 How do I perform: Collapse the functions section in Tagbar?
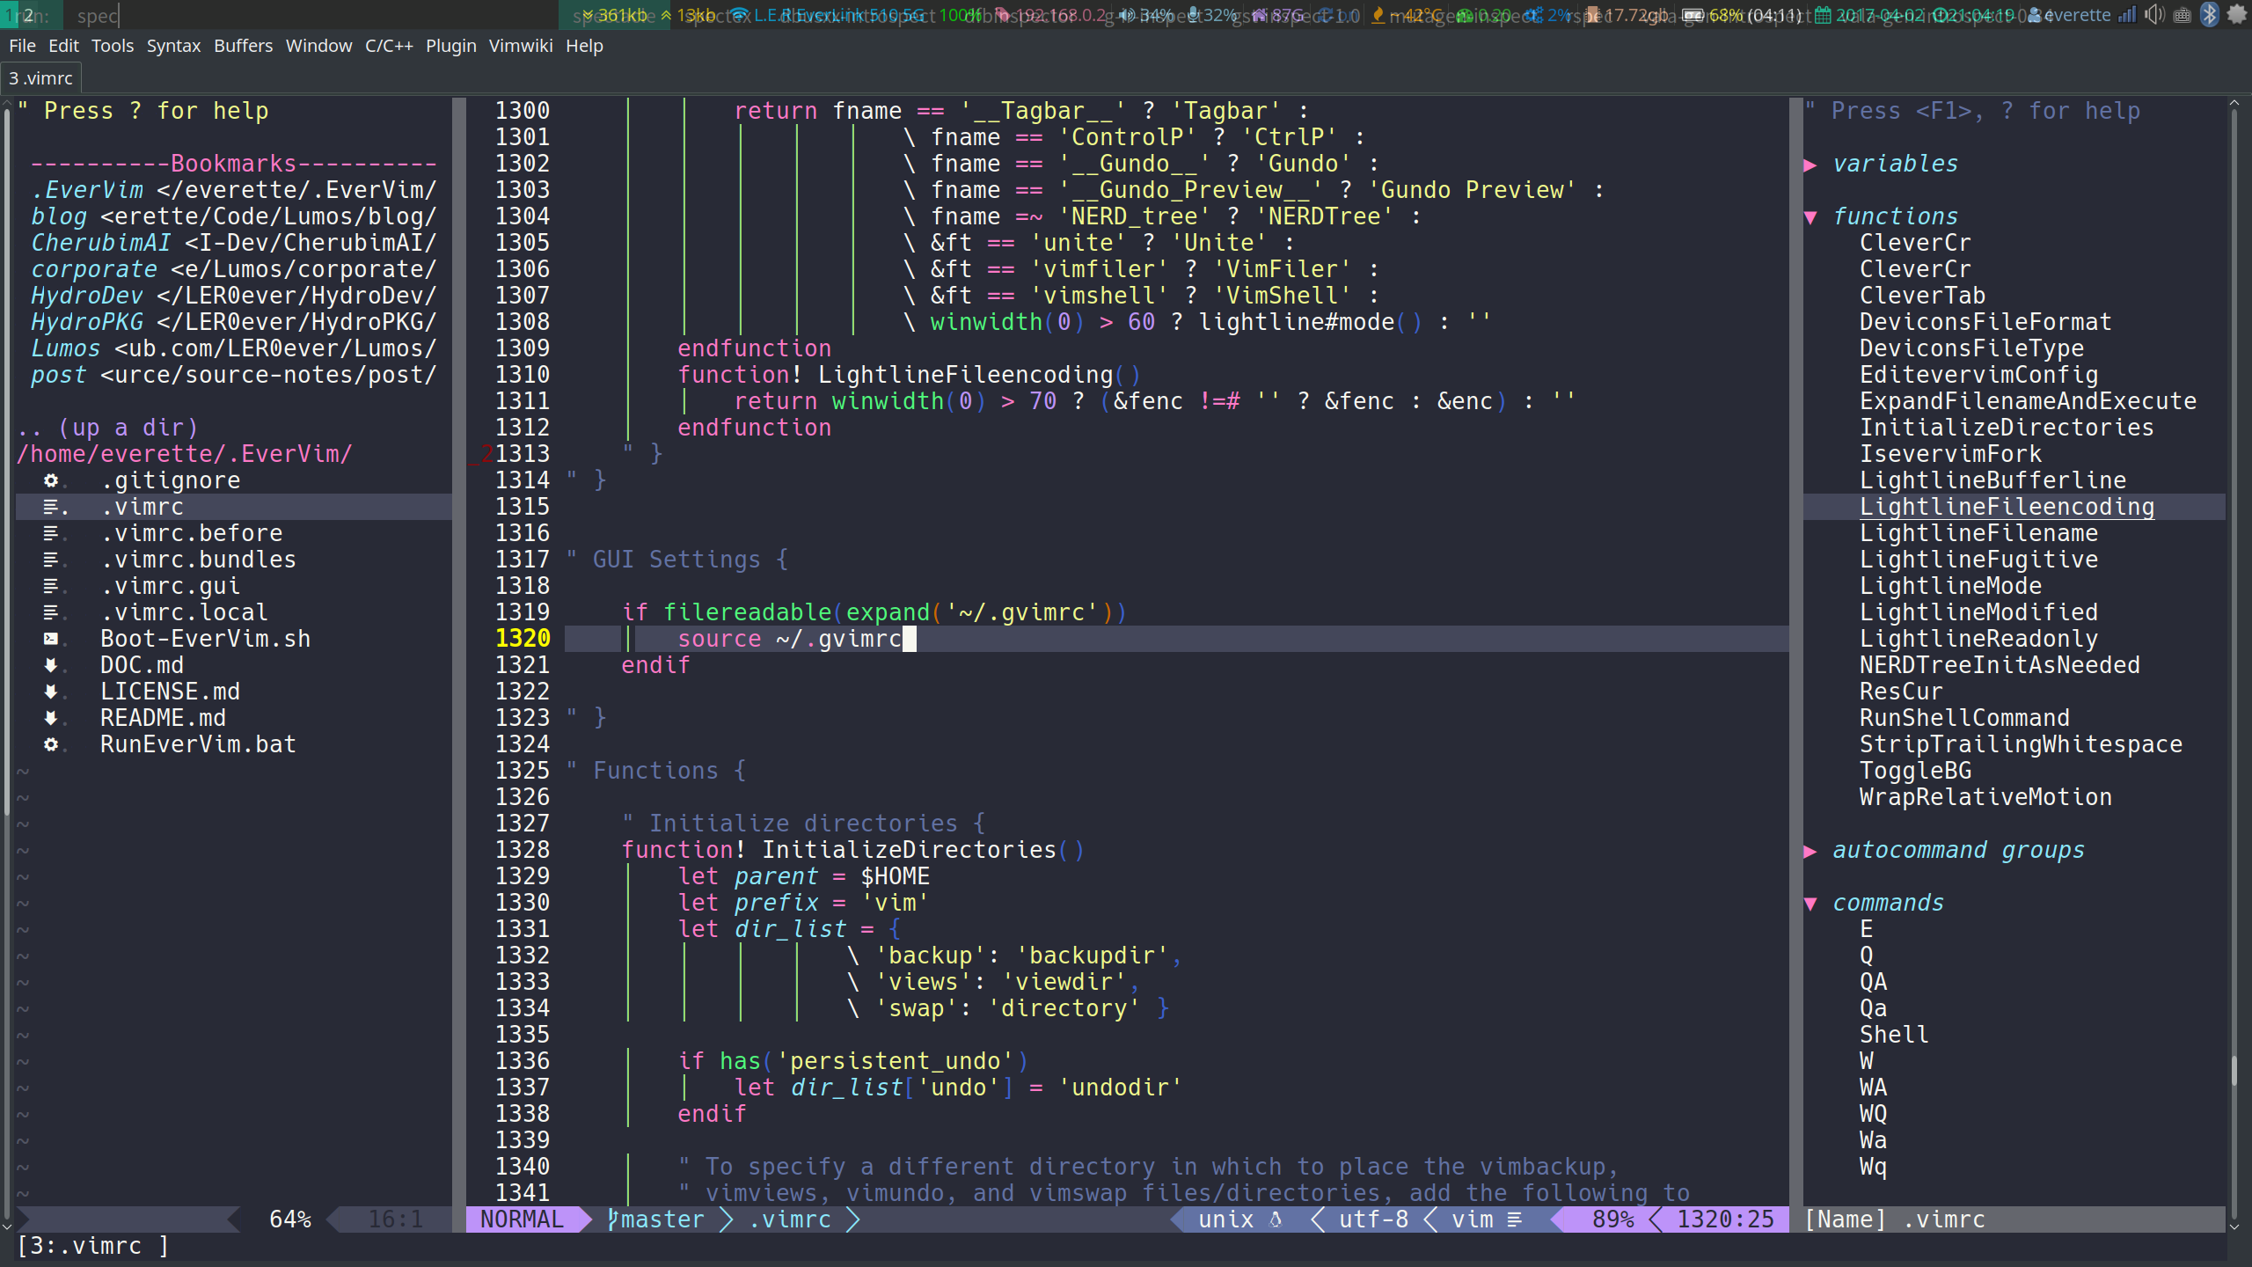coord(1810,217)
